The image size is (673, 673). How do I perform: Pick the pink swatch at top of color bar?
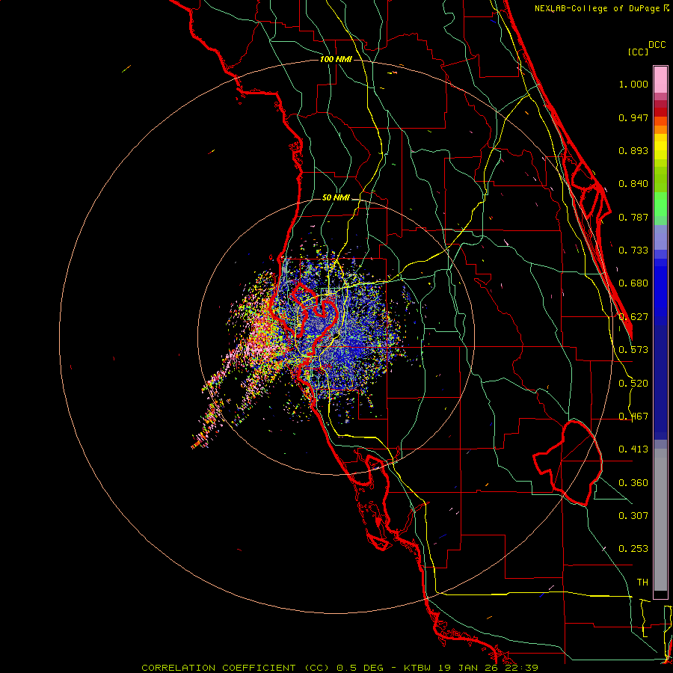[660, 80]
